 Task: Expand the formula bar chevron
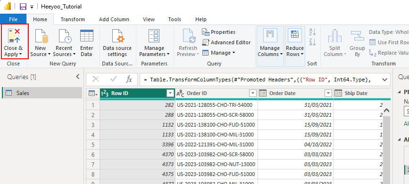[385, 80]
